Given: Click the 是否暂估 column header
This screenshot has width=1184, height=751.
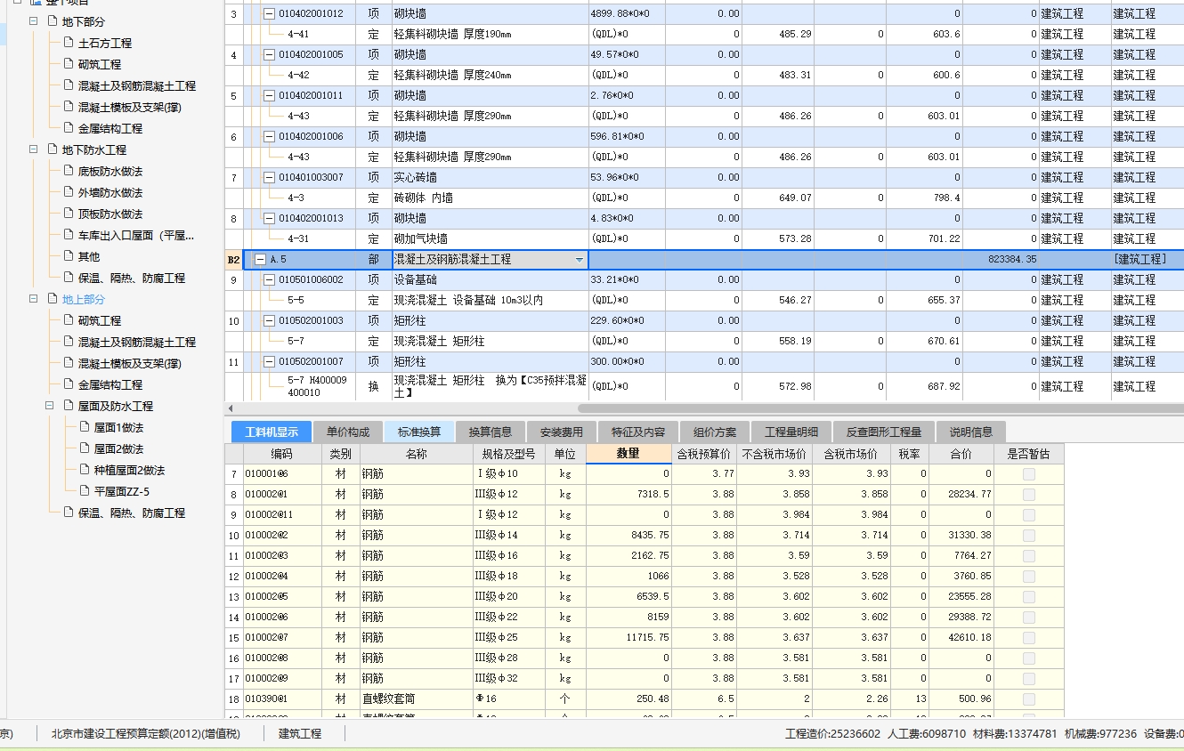Looking at the screenshot, I should pos(1029,454).
